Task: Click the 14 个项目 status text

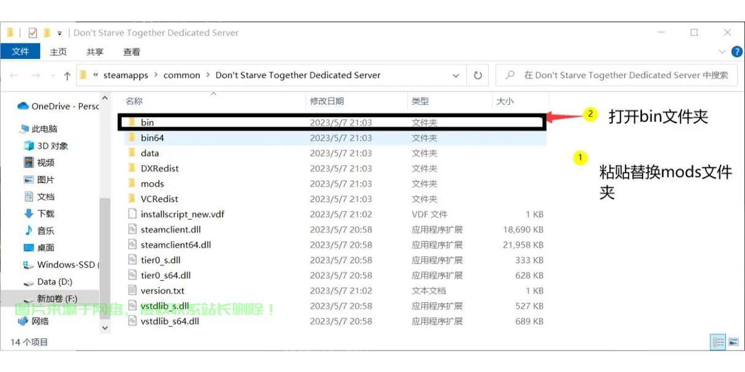Action: click(29, 342)
